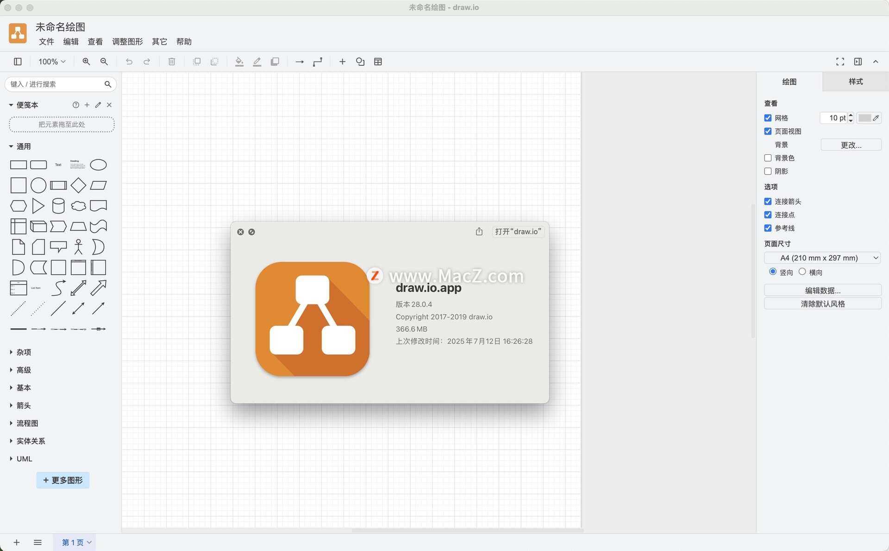The height and width of the screenshot is (551, 889).
Task: Switch to the 绘图 tab
Action: (789, 82)
